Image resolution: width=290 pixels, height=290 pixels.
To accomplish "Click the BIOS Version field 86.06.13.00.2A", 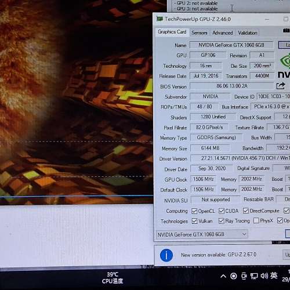I will click(232, 86).
